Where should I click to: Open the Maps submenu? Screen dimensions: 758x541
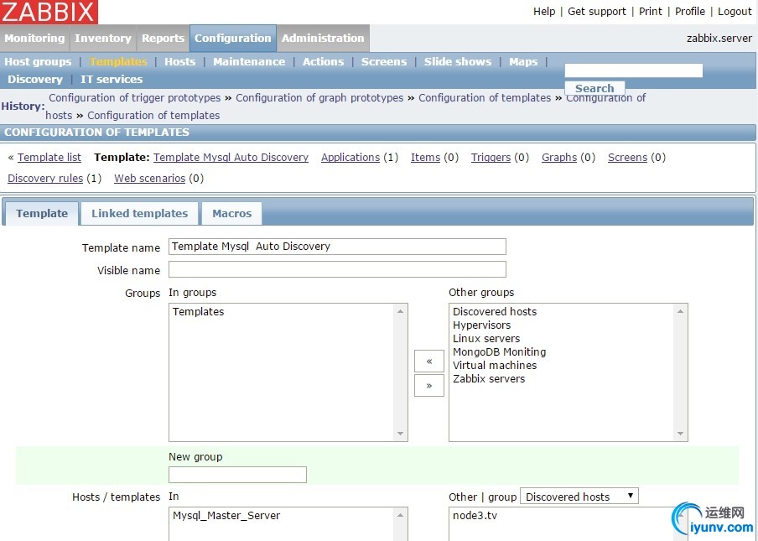click(523, 62)
